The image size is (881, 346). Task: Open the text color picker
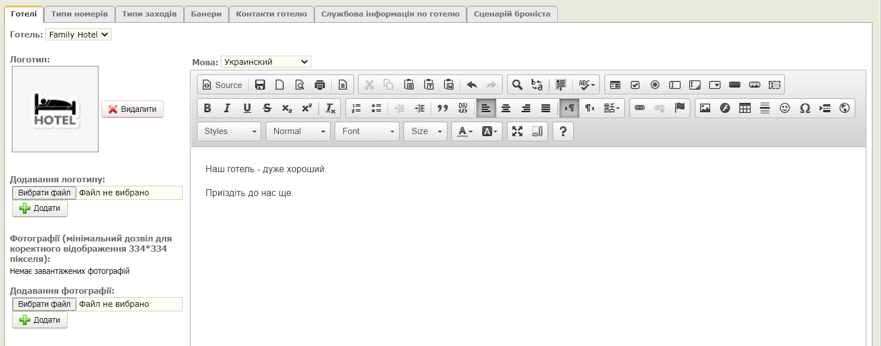465,131
